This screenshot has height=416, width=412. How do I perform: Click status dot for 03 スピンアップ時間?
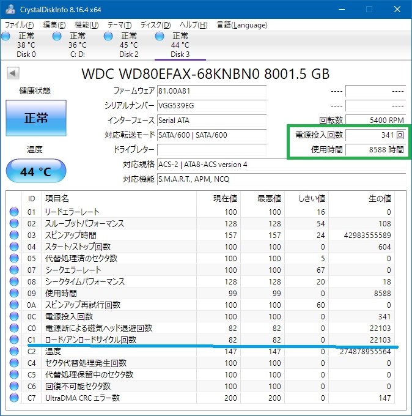pyautogui.click(x=14, y=235)
